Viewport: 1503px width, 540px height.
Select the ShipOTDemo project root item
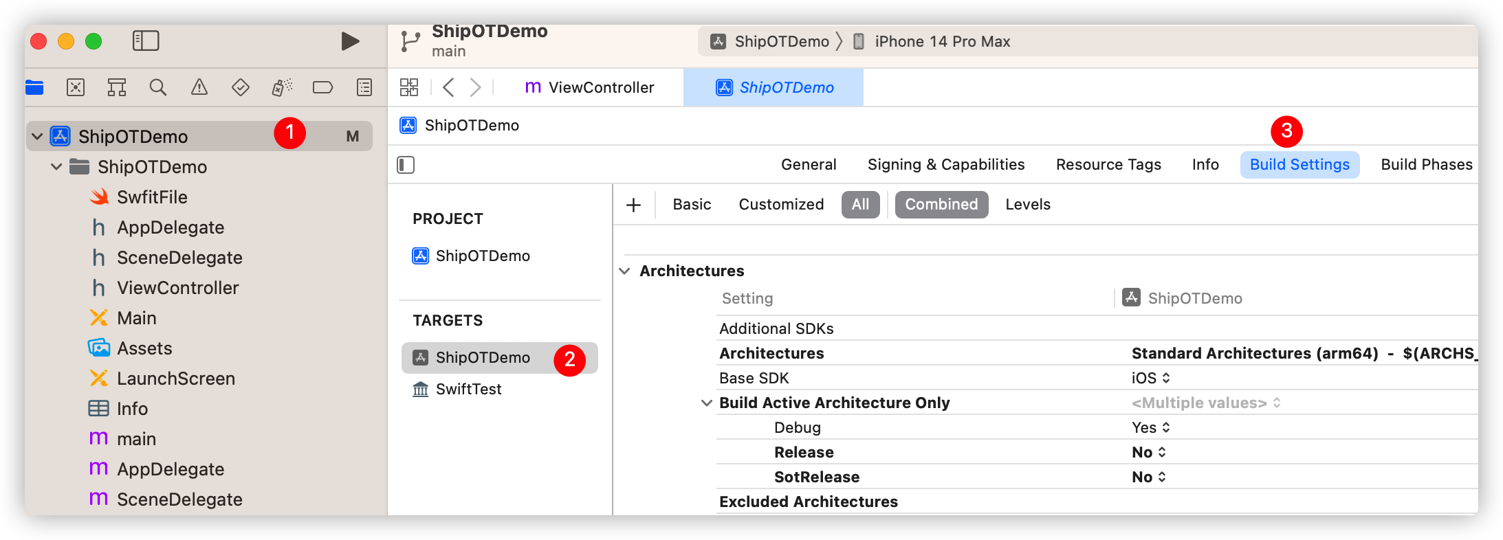(200, 136)
